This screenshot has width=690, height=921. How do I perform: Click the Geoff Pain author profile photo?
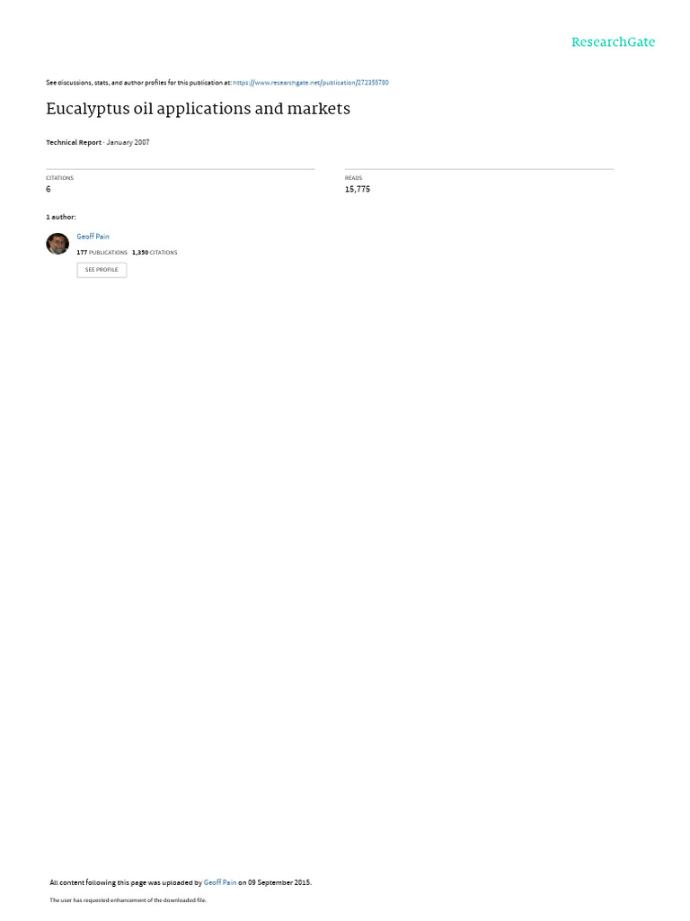coord(57,244)
